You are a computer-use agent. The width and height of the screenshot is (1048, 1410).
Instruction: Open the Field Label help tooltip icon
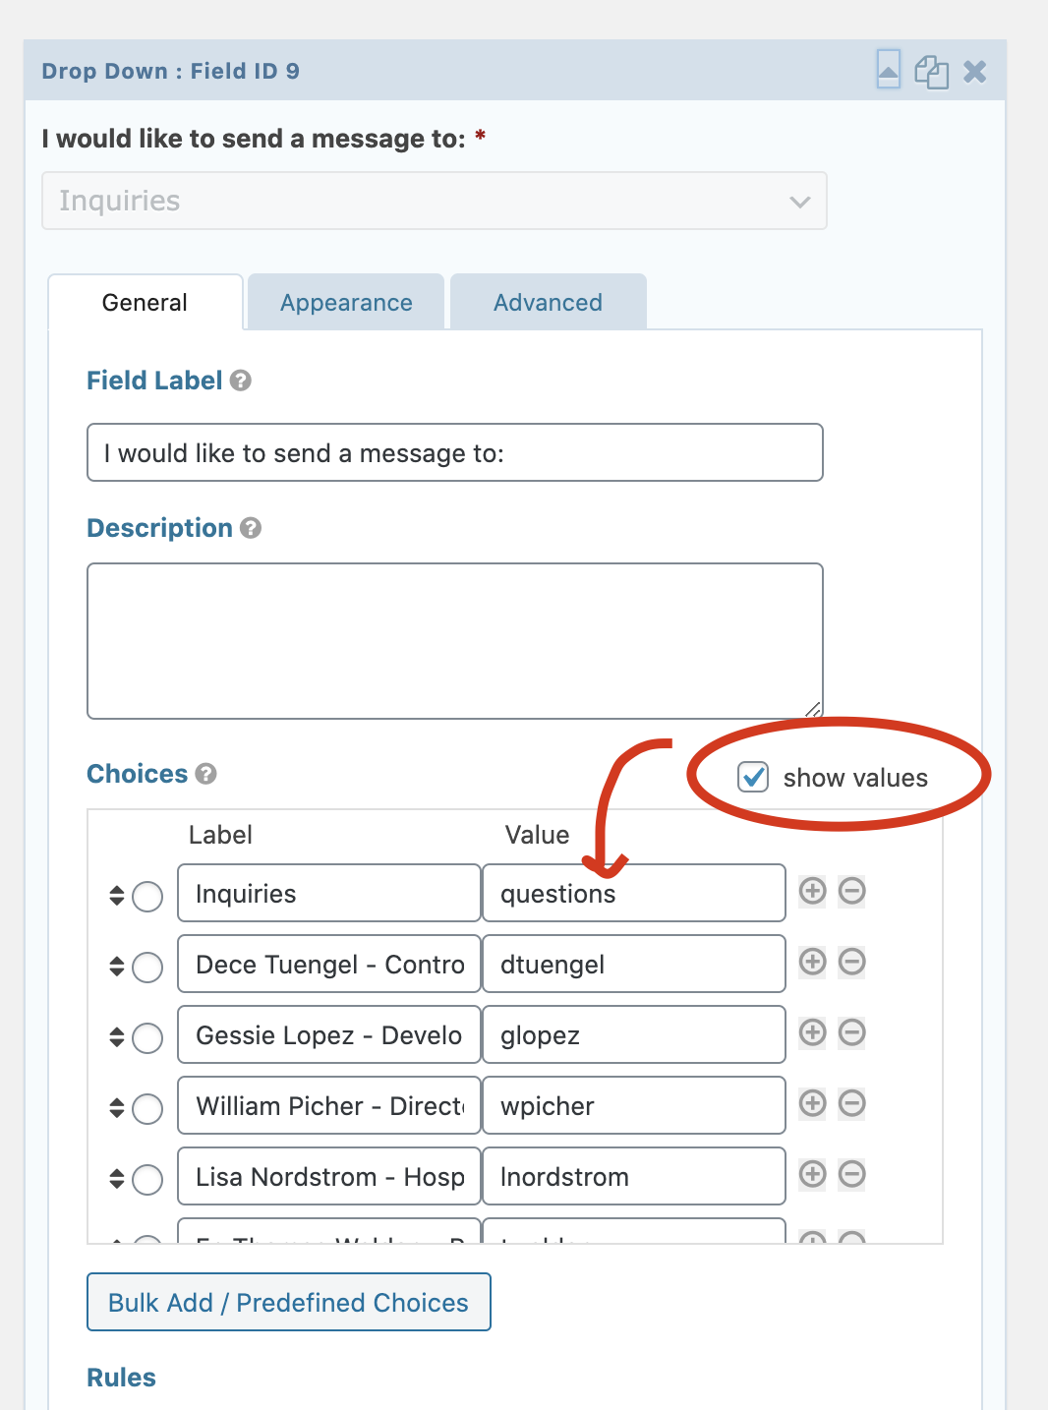pyautogui.click(x=241, y=381)
